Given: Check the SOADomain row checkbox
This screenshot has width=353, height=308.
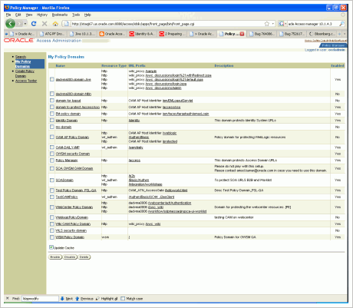Looking at the screenshot, I should 52,180.
